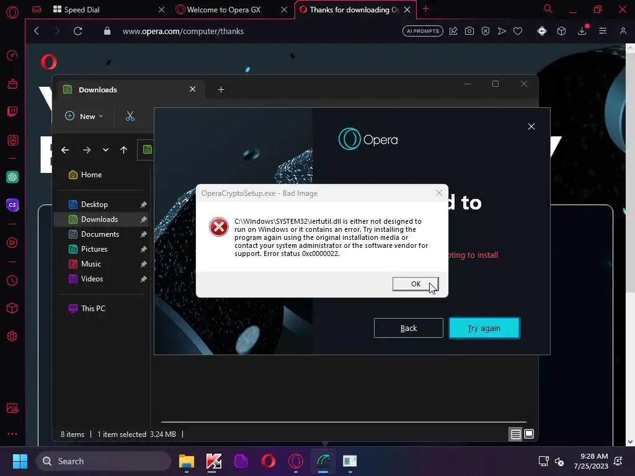
Task: Click the browser tab search icon
Action: pyautogui.click(x=548, y=9)
